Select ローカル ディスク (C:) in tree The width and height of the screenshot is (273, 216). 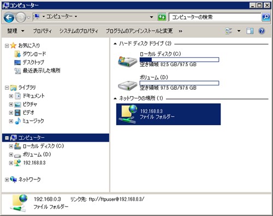point(43,146)
